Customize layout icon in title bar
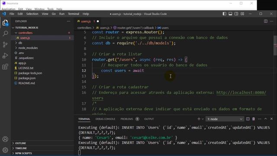This screenshot has height=156, width=277. 242,14
